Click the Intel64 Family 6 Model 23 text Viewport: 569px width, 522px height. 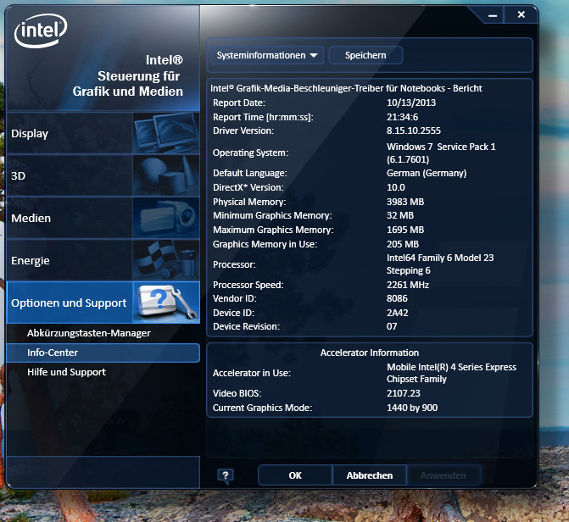440,258
